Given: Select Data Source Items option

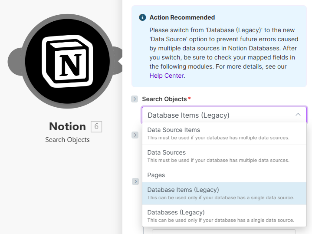Looking at the screenshot, I should point(224,134).
